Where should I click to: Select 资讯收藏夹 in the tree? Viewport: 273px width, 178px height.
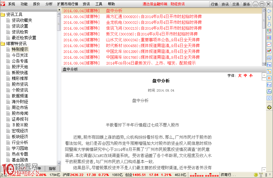(x=22, y=20)
